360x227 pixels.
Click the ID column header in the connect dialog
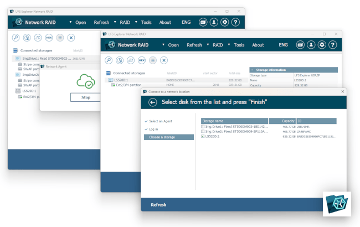point(316,121)
